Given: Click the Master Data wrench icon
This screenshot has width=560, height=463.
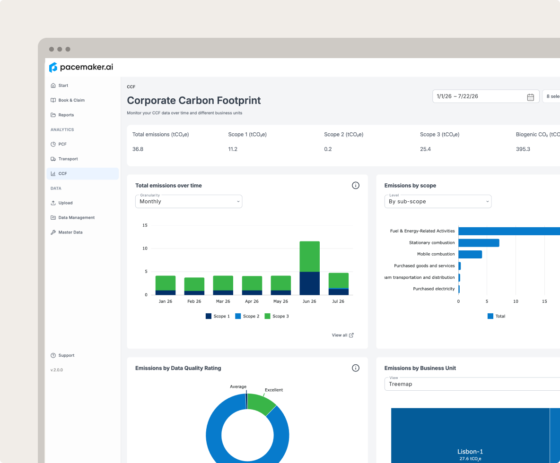Looking at the screenshot, I should click(53, 232).
